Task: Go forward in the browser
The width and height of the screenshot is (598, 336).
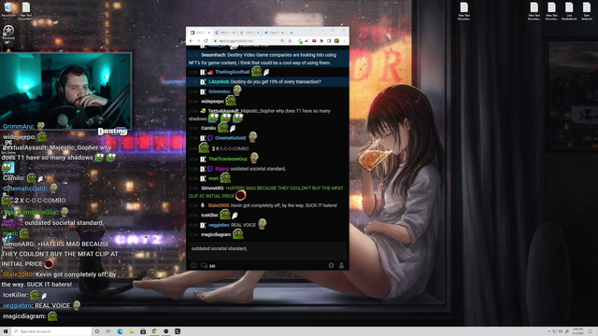Action: point(198,41)
